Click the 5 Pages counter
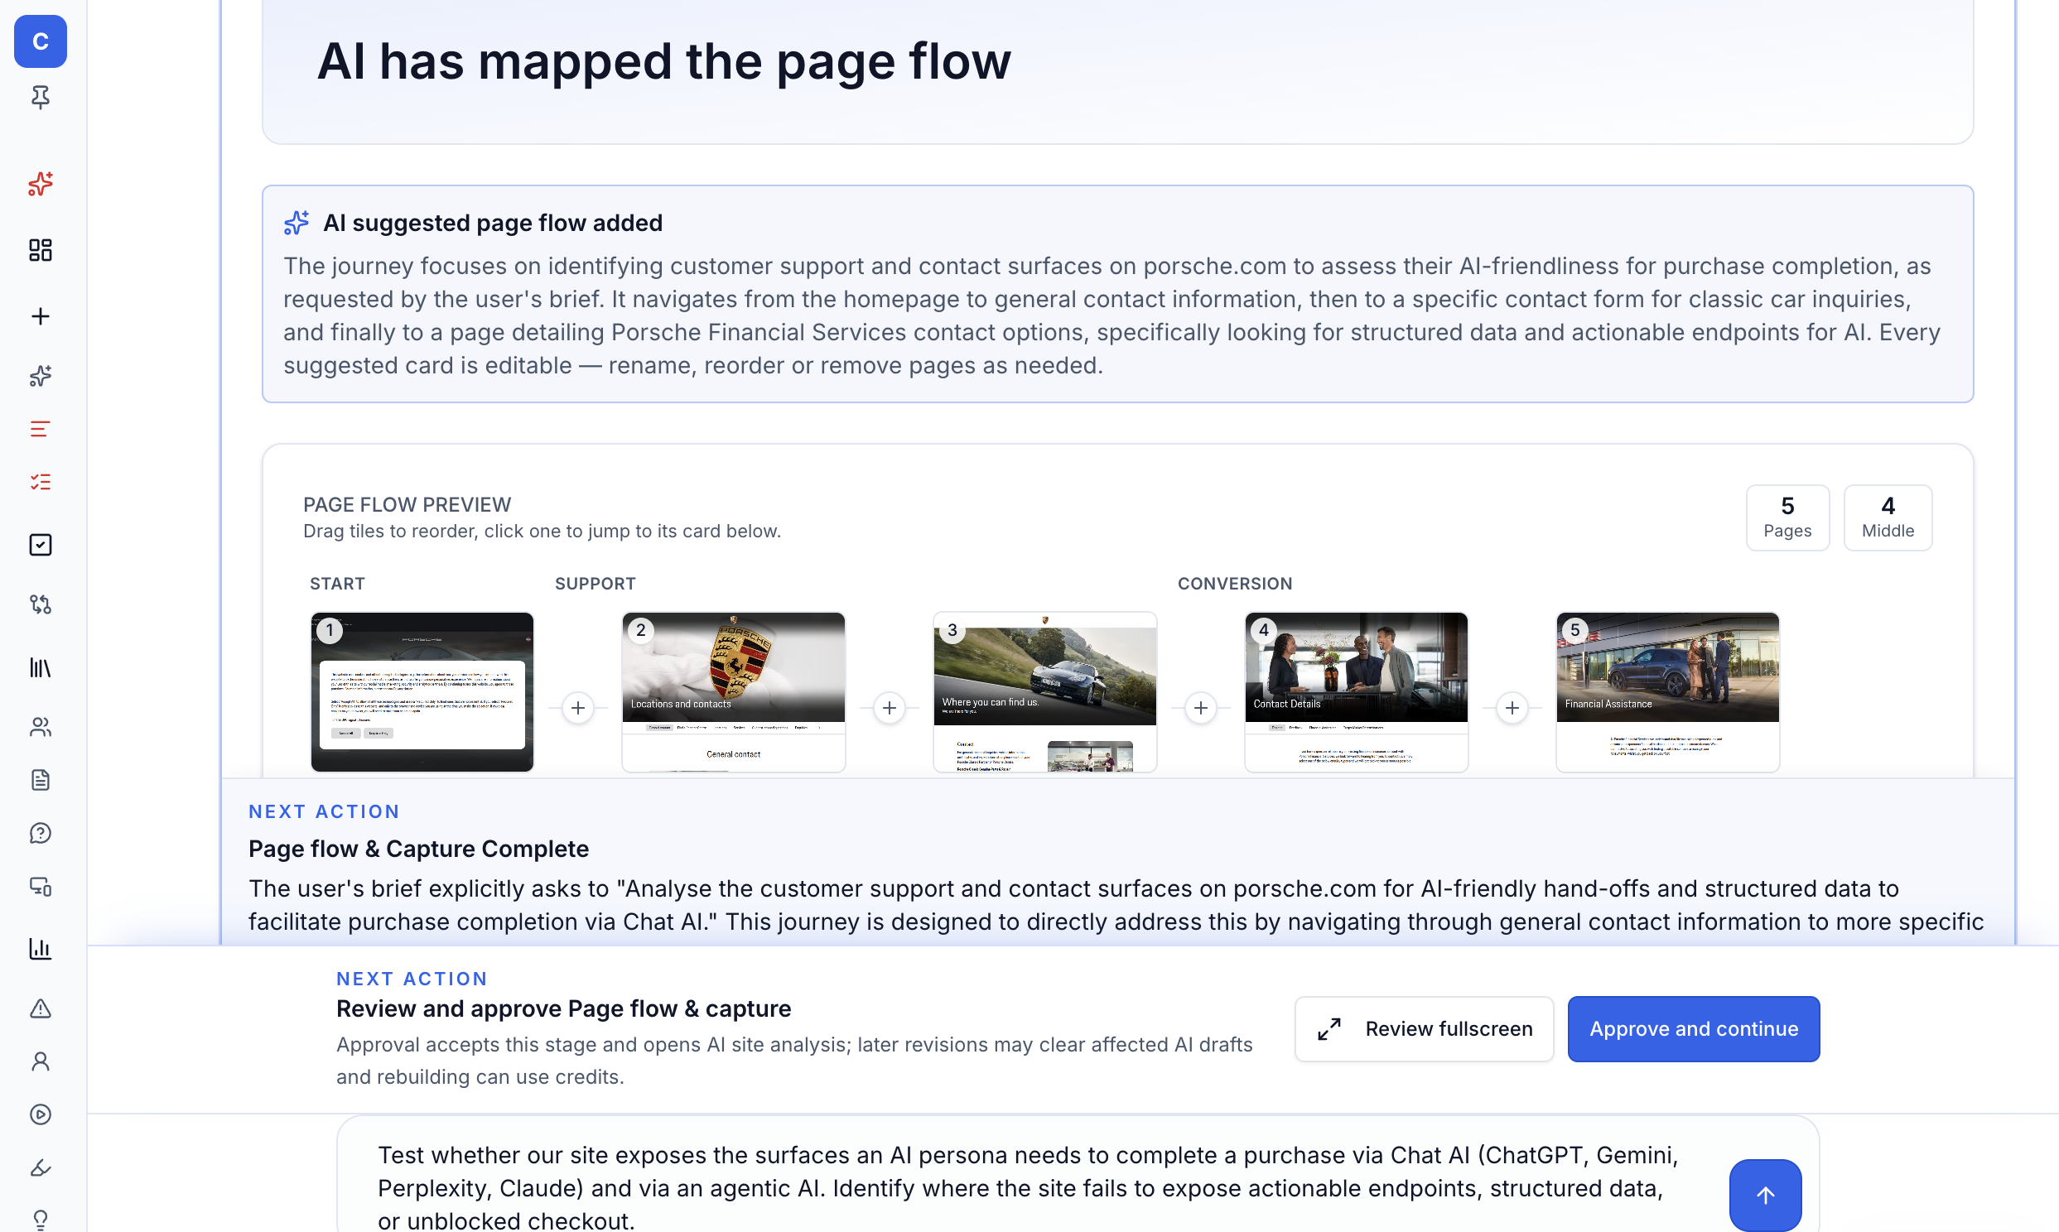The width and height of the screenshot is (2059, 1232). [1787, 517]
